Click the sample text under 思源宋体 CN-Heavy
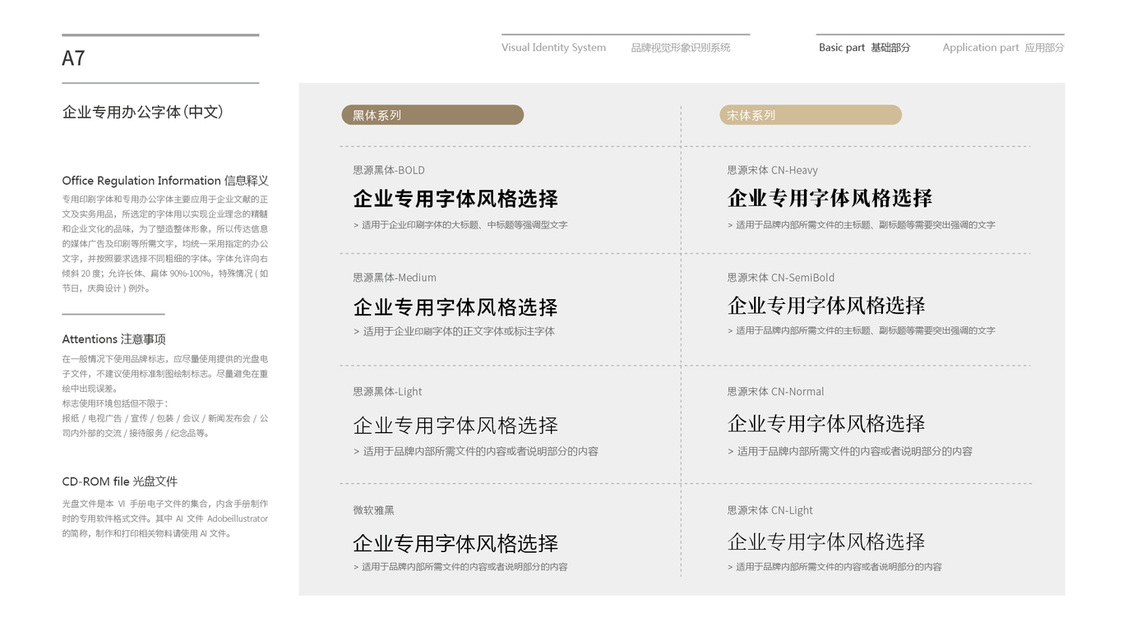 point(830,198)
